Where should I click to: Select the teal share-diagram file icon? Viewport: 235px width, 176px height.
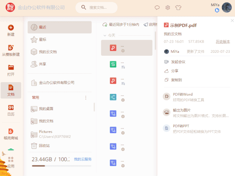coord(113,97)
